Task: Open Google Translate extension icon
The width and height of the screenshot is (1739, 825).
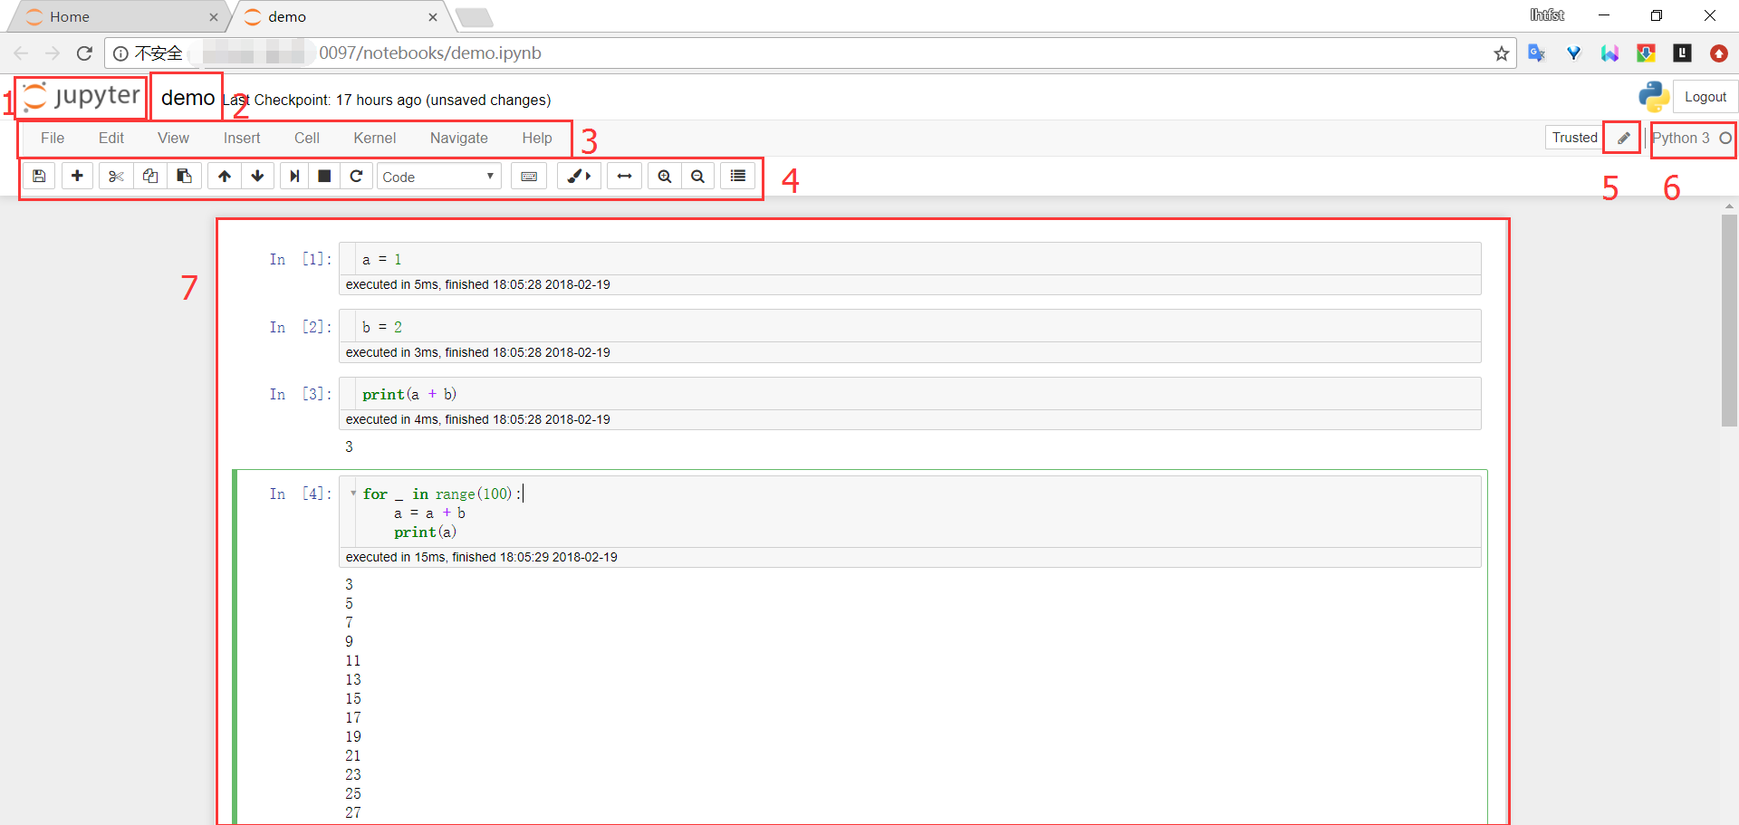Action: point(1537,53)
